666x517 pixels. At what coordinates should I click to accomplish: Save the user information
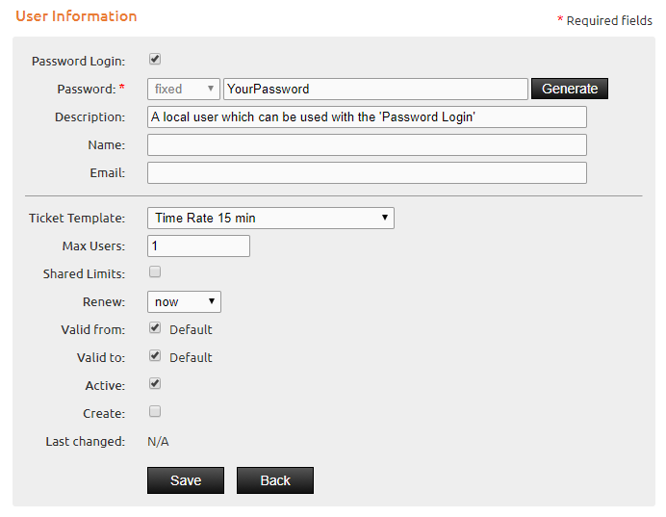186,480
